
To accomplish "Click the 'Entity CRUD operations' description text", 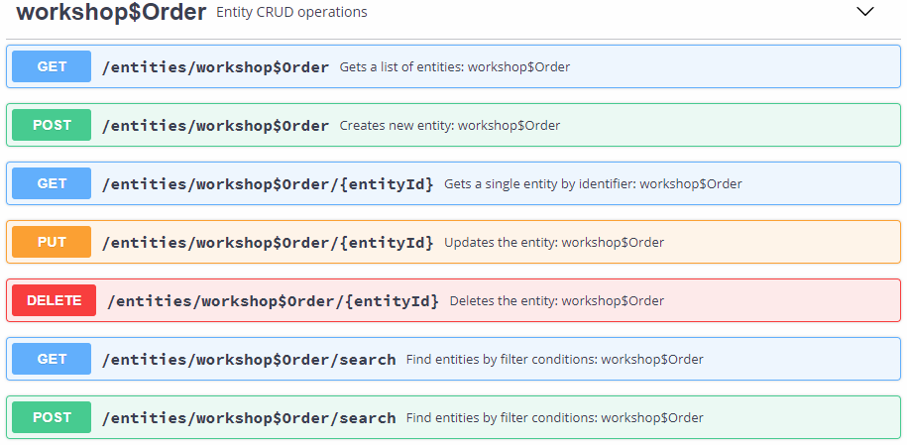I will 291,13.
